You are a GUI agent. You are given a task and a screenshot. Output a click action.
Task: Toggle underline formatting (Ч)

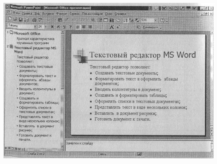click(64, 27)
